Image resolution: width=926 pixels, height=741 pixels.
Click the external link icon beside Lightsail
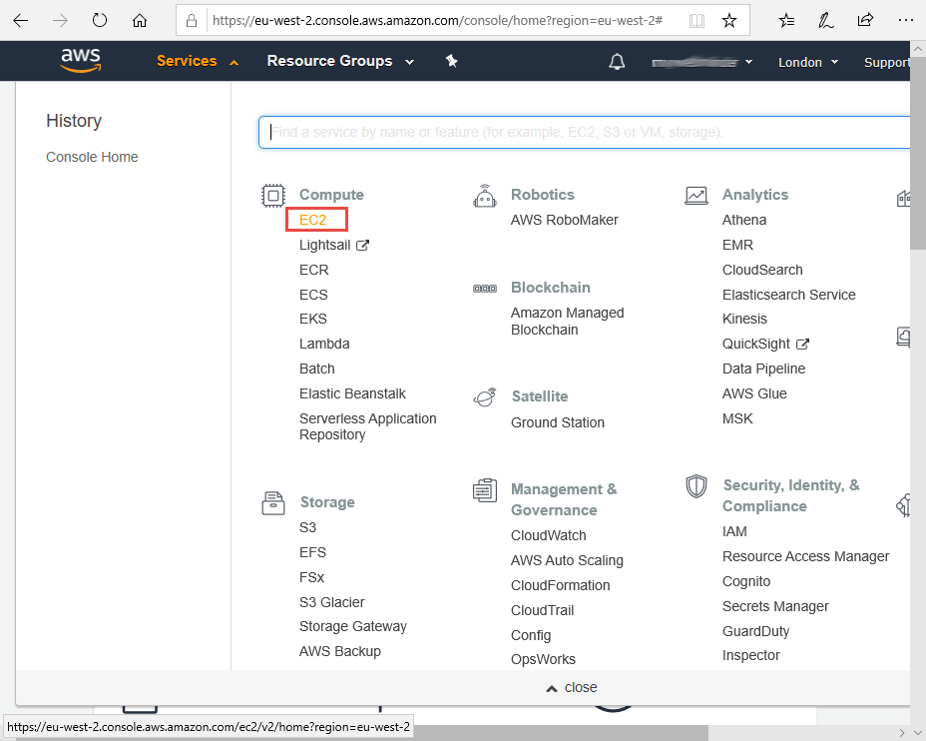click(x=362, y=246)
